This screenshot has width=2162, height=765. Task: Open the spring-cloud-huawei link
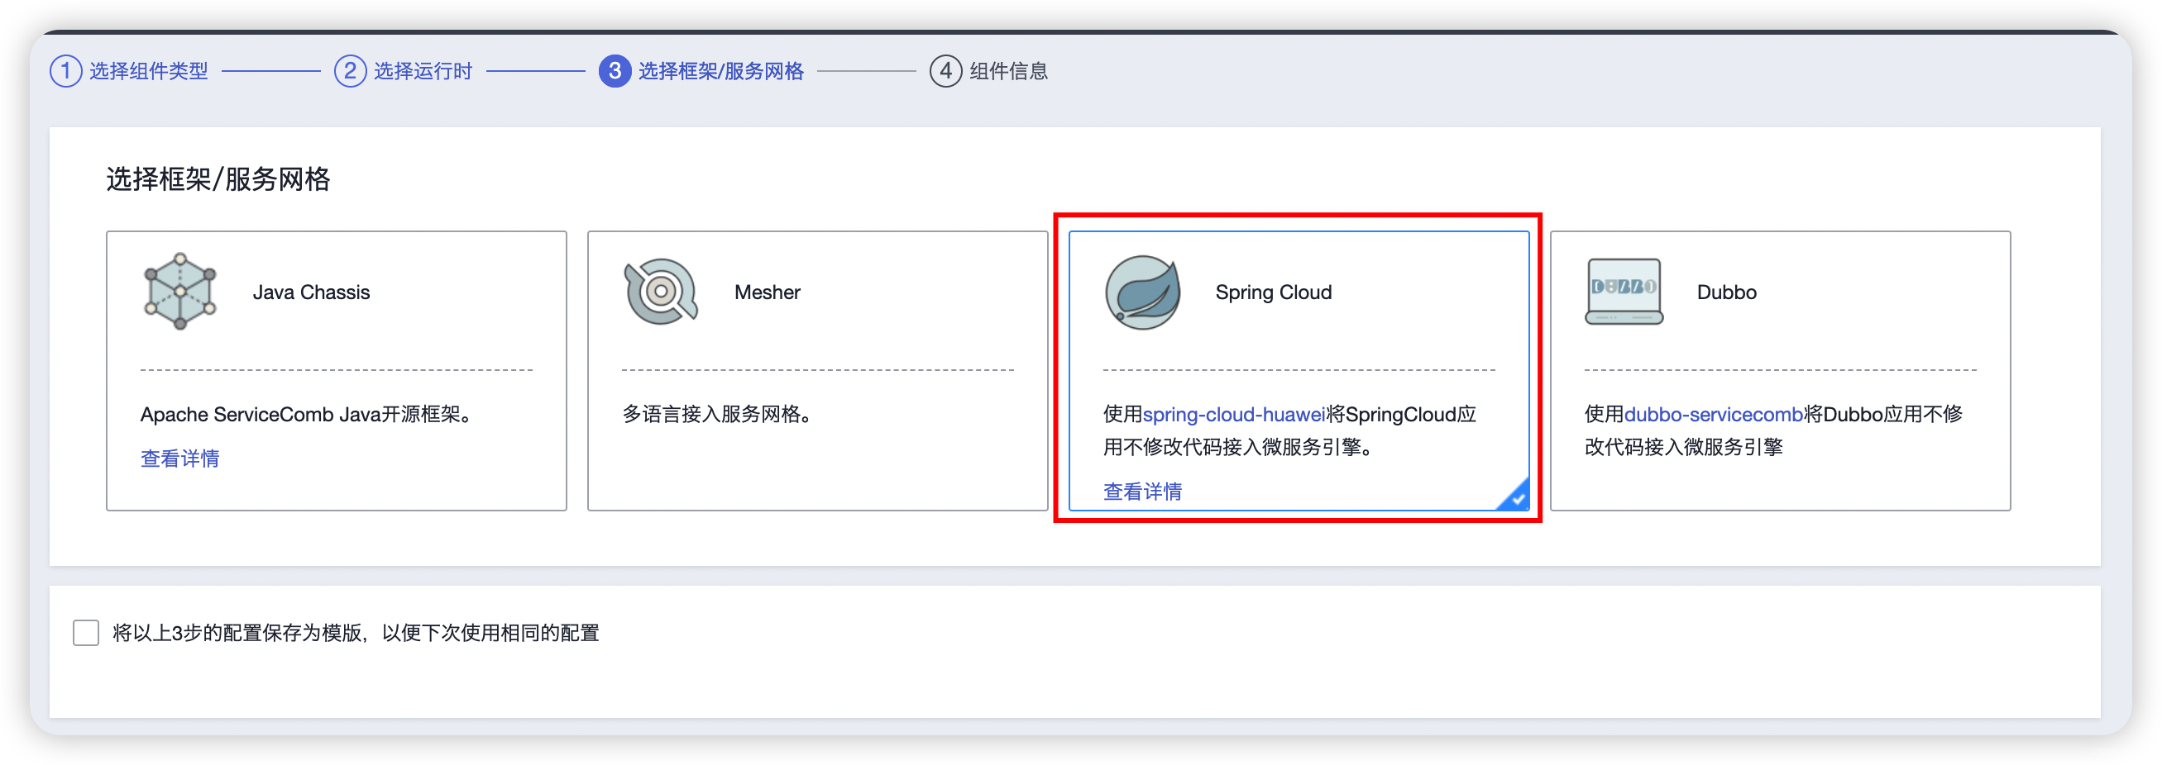pyautogui.click(x=1234, y=414)
